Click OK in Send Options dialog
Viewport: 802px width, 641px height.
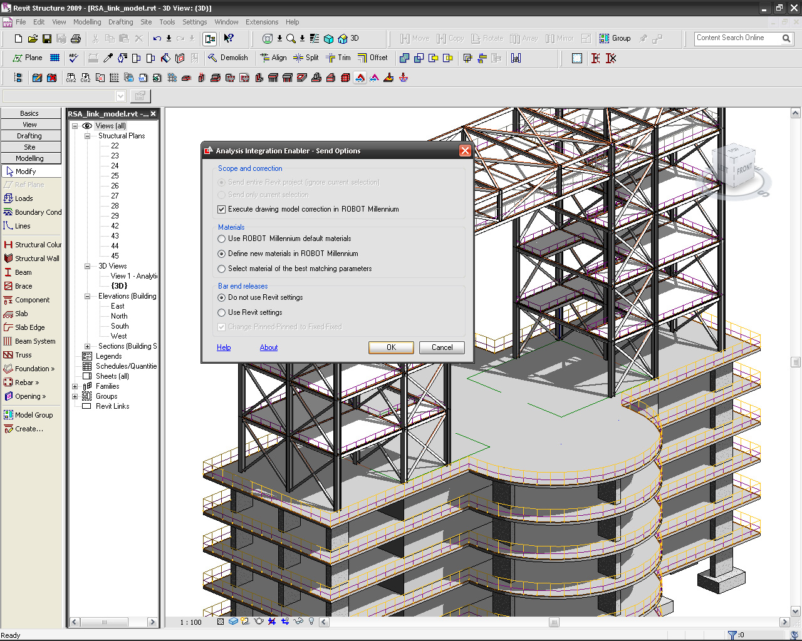pyautogui.click(x=391, y=347)
